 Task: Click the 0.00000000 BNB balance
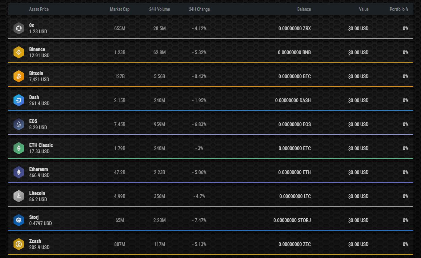294,52
